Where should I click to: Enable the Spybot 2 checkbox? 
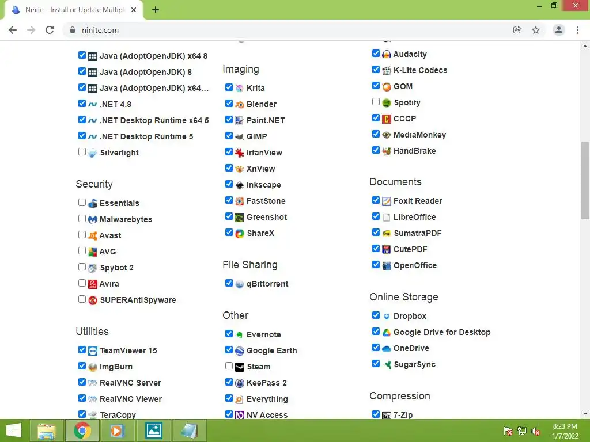82,267
